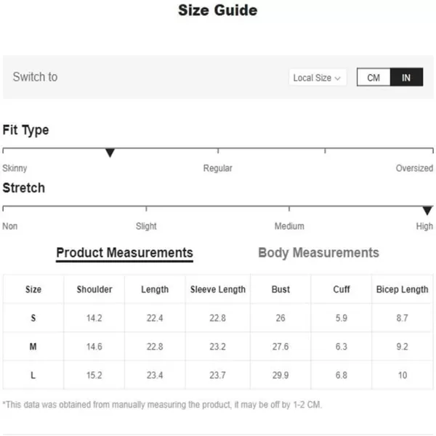Open the Product Measurements tab
This screenshot has height=436, width=436.
(124, 253)
